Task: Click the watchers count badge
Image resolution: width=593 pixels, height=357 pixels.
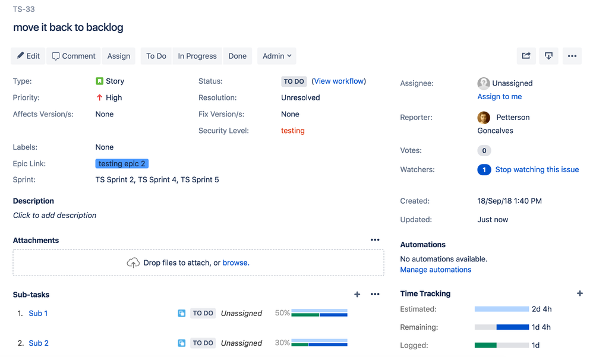Action: 484,170
